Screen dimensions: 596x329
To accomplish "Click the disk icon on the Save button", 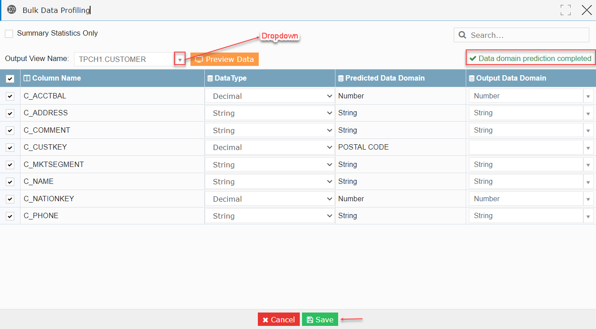I will (x=311, y=319).
